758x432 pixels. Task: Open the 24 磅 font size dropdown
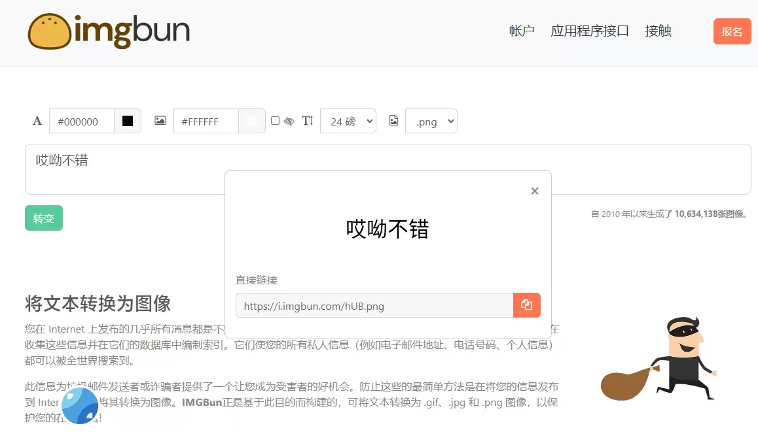(x=348, y=121)
